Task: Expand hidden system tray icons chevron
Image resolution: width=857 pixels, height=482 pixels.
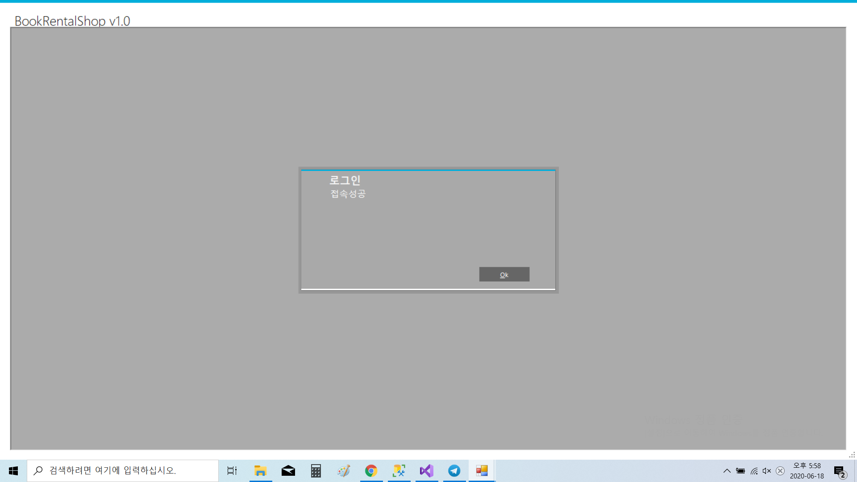Action: click(x=727, y=471)
